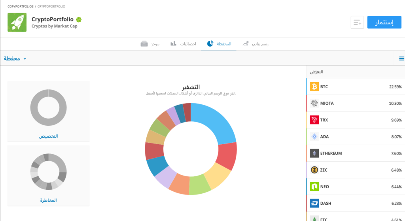Click the MIOTA name label
The height and width of the screenshot is (221, 405).
pos(327,103)
